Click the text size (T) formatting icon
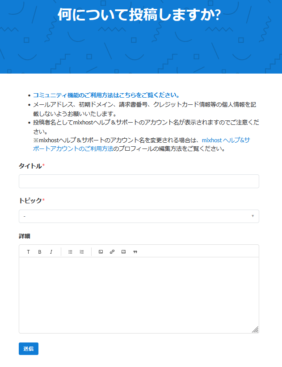 28,252
